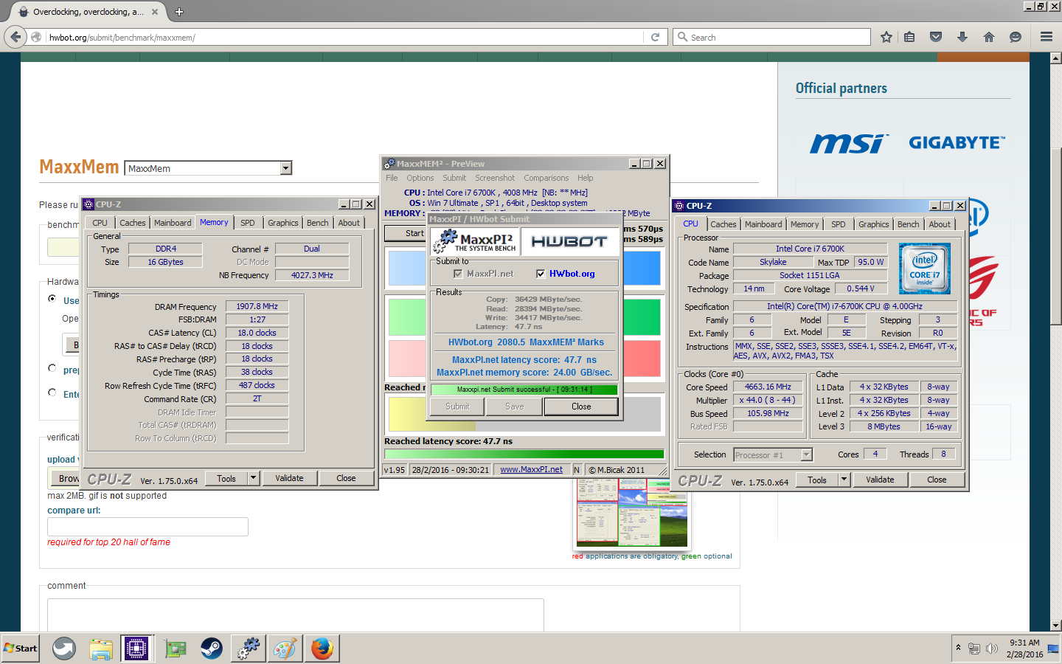This screenshot has height=664, width=1062.
Task: Click the Start button in MaxxMEM²
Action: 406,233
